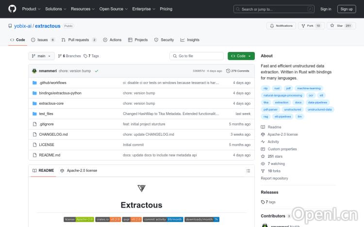Click the rust topic tag
Image resolution: width=364 pixels, height=227 pixels.
(277, 88)
